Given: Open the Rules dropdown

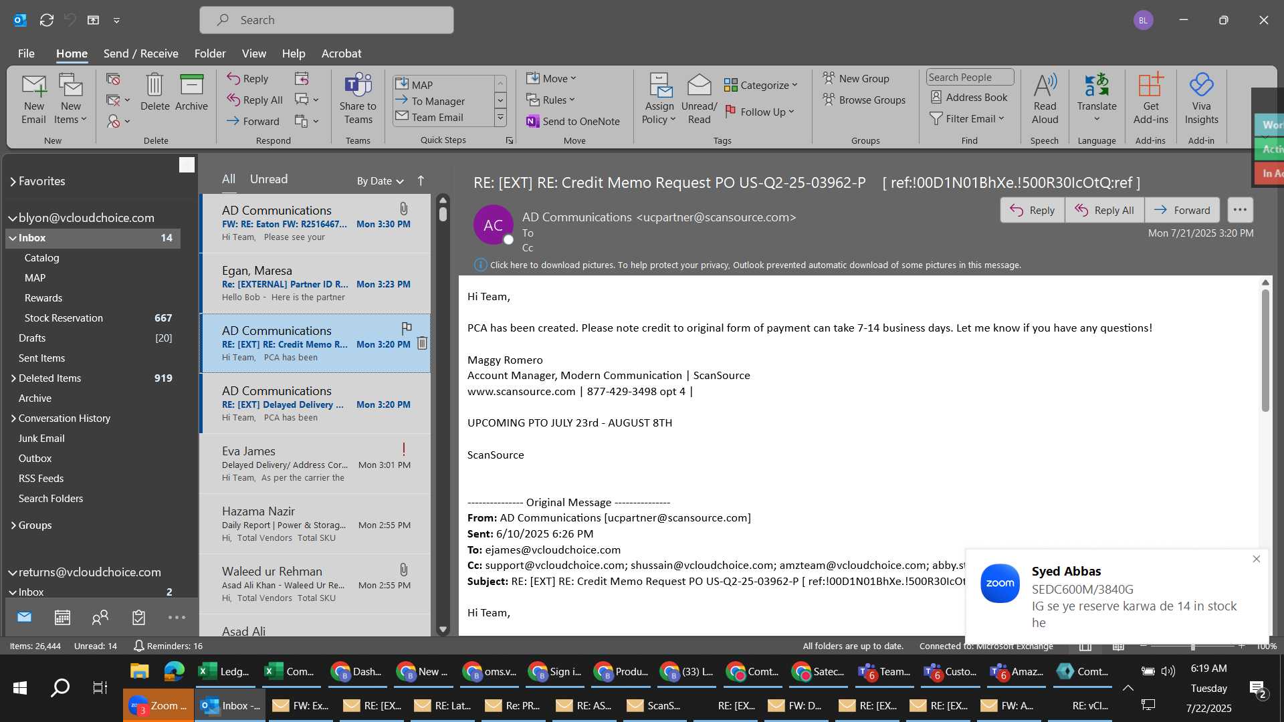Looking at the screenshot, I should click(x=550, y=100).
